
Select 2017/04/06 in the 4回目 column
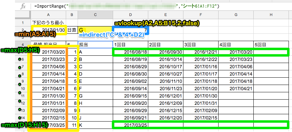point(236,67)
